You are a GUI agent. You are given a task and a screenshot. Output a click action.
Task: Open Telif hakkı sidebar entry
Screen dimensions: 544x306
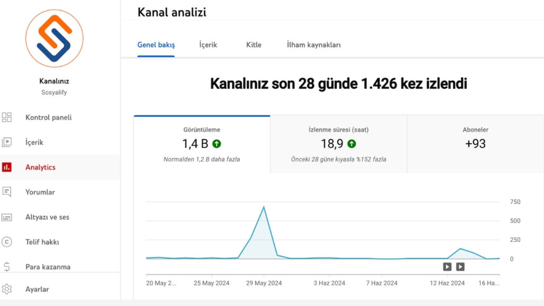(42, 242)
